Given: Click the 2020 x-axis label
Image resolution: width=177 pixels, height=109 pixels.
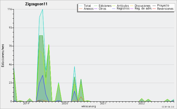Looking at the screenshot, I should coord(65,103).
